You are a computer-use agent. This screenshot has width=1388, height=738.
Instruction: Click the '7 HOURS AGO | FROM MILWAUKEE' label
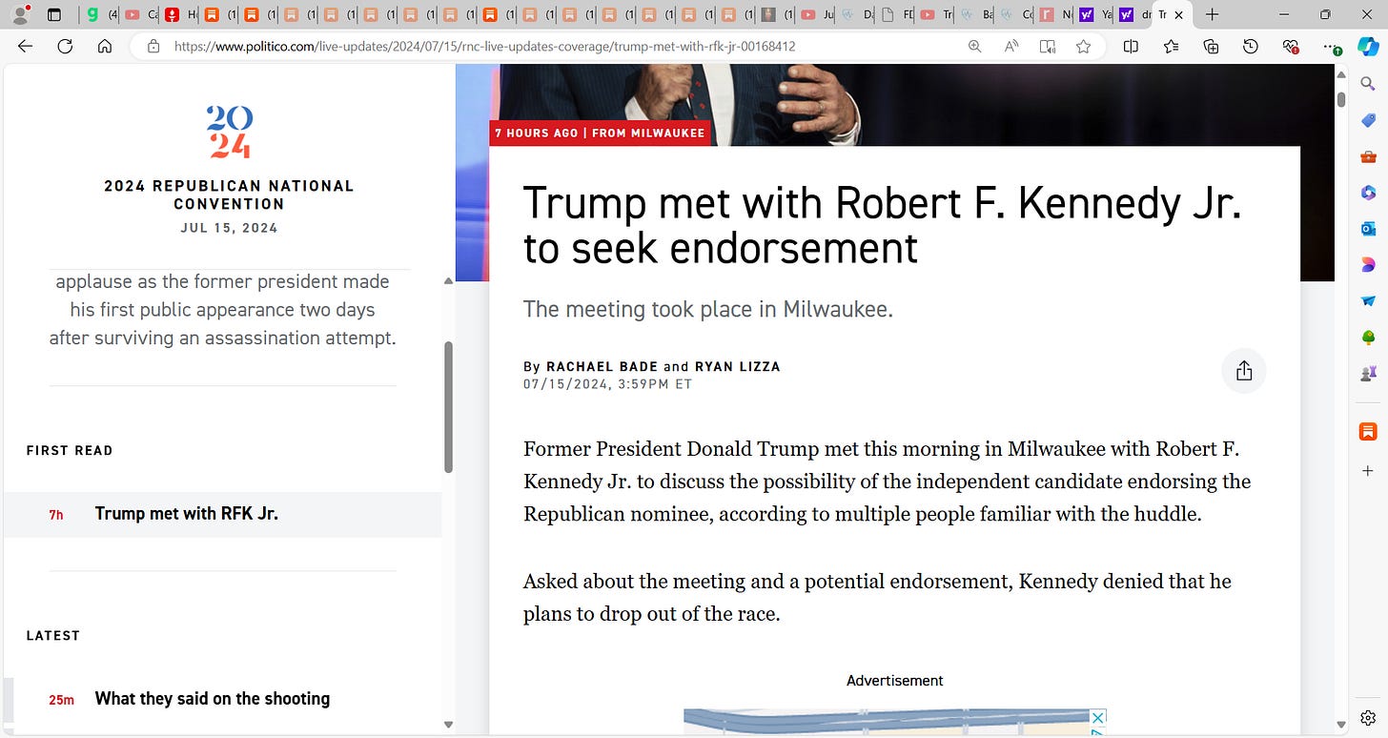coord(600,133)
